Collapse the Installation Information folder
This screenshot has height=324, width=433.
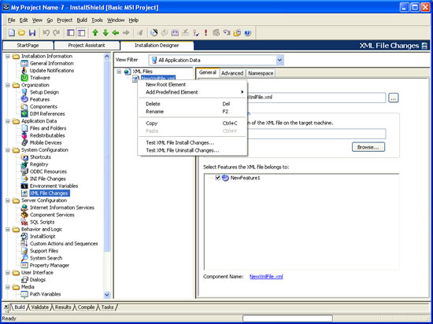[8, 57]
